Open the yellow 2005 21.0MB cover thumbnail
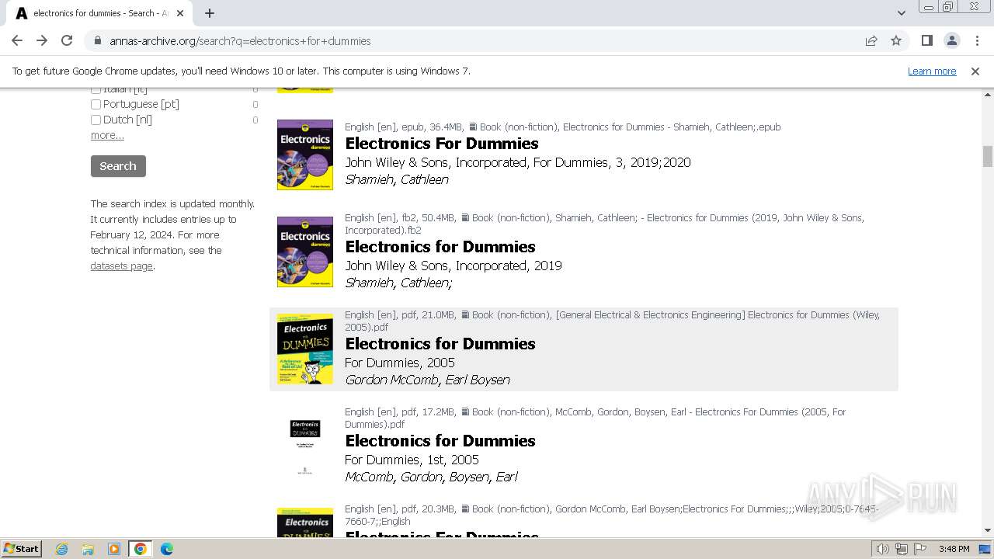Image resolution: width=994 pixels, height=559 pixels. click(x=305, y=349)
